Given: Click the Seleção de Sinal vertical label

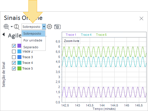Looking at the screenshot, I should 4,74.
